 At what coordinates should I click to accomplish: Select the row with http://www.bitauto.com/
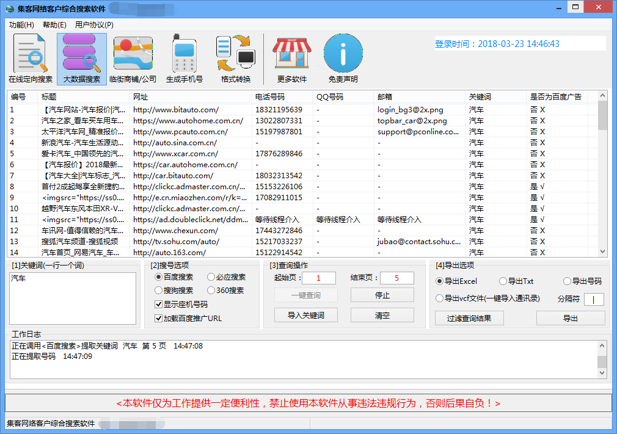click(x=302, y=110)
